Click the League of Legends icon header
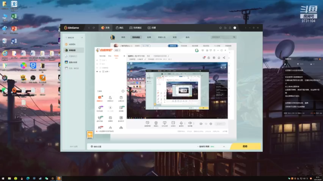 coord(113,37)
